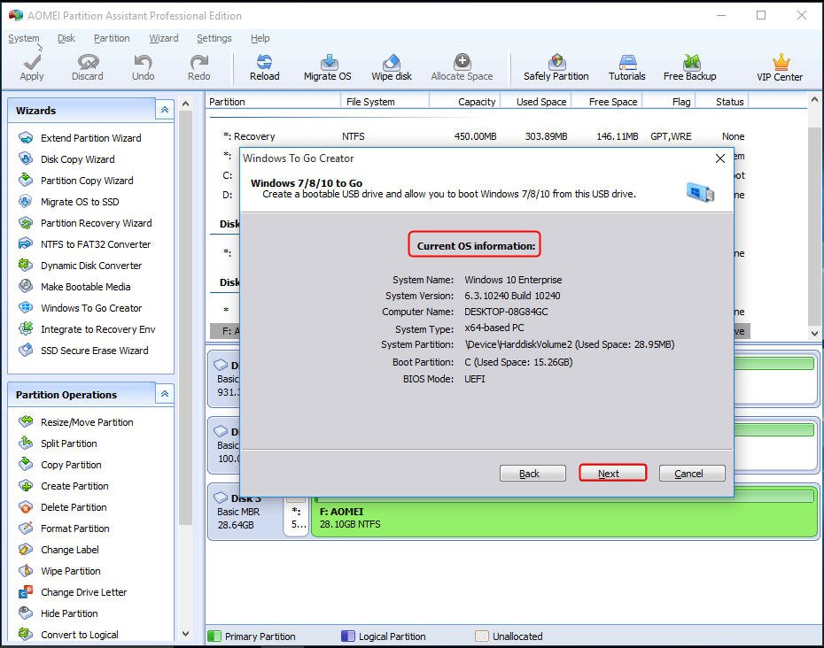Sort by the Capacity column header
This screenshot has height=648, width=824.
[x=465, y=102]
